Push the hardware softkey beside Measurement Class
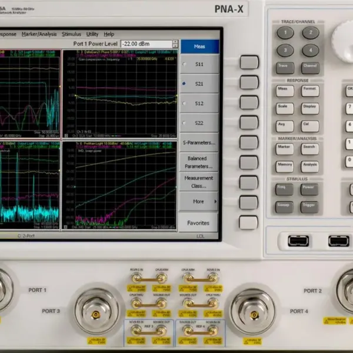Viewport: 353px width, 353px height. tap(249, 182)
